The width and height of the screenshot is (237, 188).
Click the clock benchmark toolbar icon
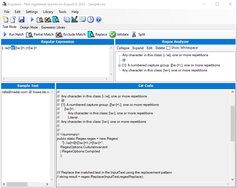coord(90,19)
